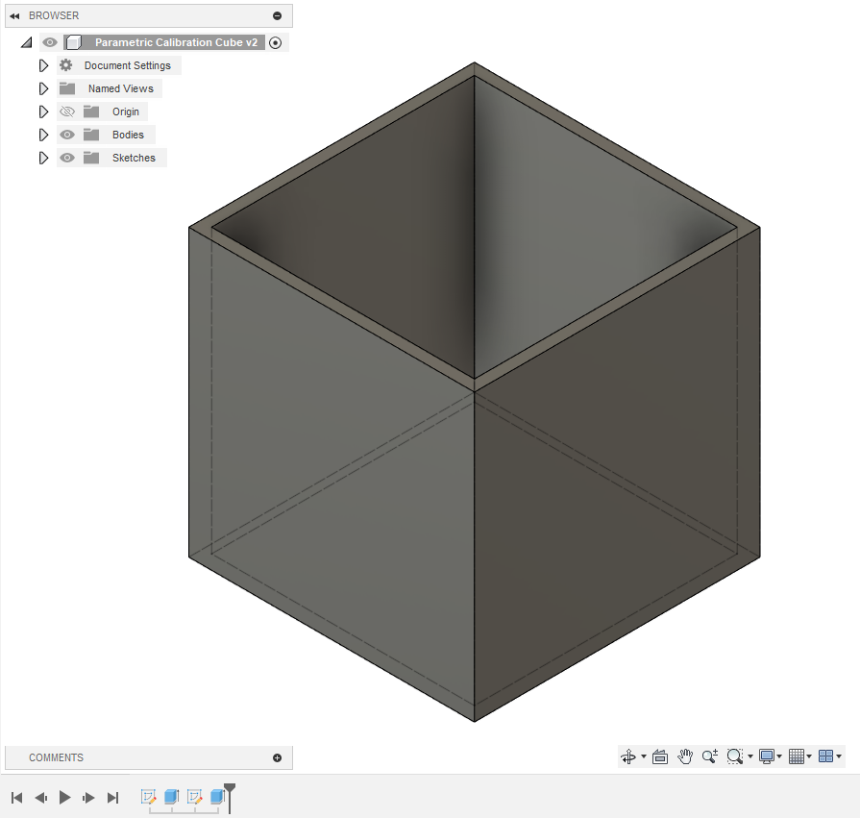
Task: Select the Orbit tool
Action: point(629,756)
